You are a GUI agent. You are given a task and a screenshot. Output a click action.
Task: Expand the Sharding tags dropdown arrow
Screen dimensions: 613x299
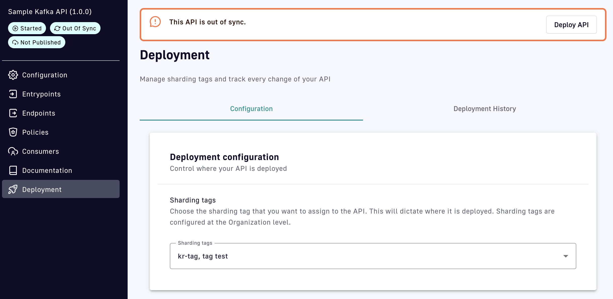coord(566,256)
